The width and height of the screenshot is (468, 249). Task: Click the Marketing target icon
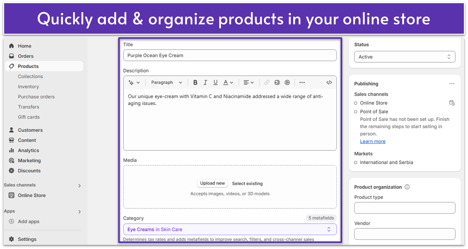(11, 160)
